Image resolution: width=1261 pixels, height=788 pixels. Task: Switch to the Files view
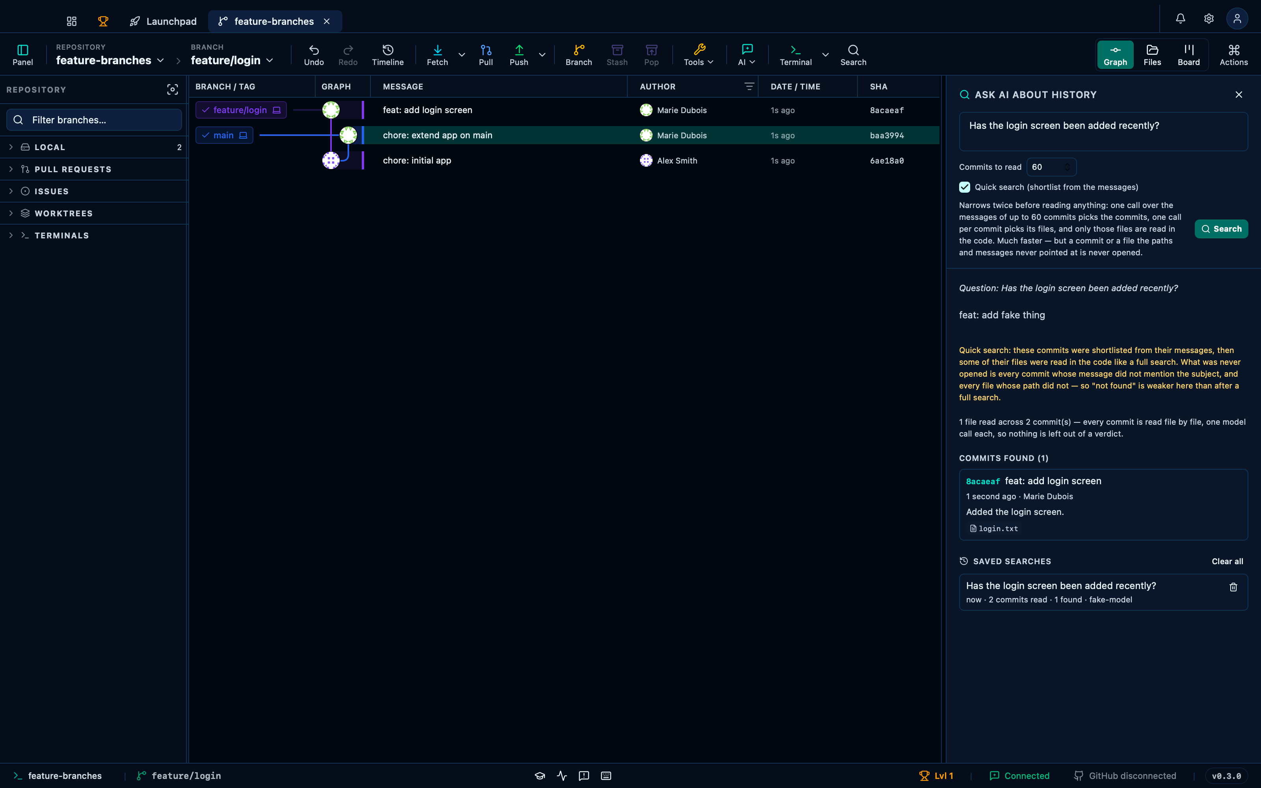point(1152,55)
